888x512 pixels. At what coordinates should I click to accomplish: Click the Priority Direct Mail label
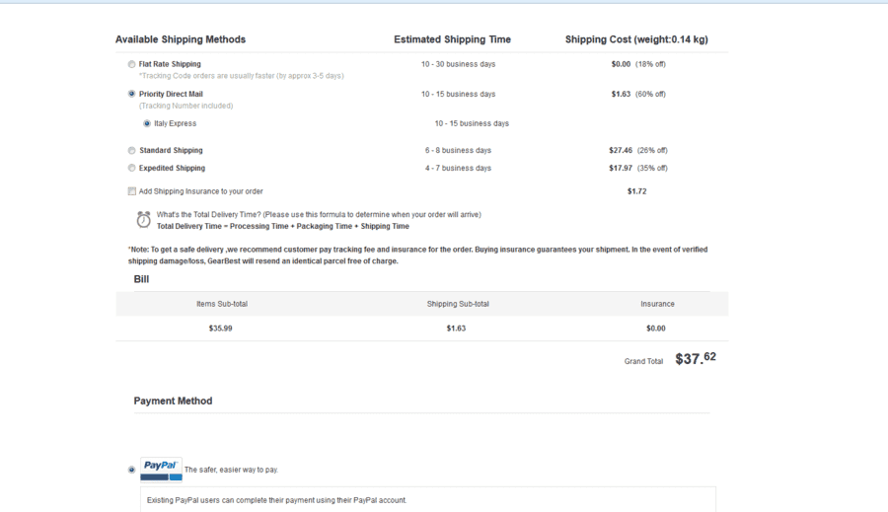[x=171, y=94]
